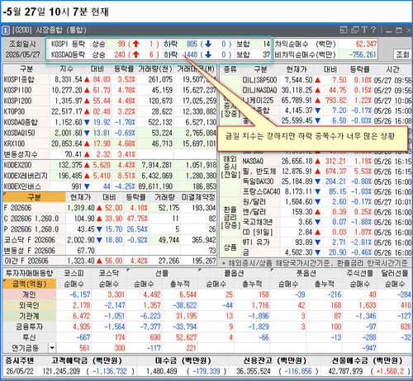Open the 연기금등 dropdown arrow
The width and height of the screenshot is (413, 381).
52,348
